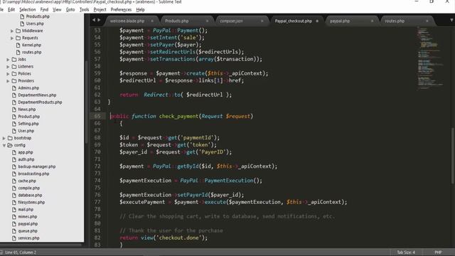The image size is (455, 256).
Task: Open the Preferences menu
Action: pos(121,9)
